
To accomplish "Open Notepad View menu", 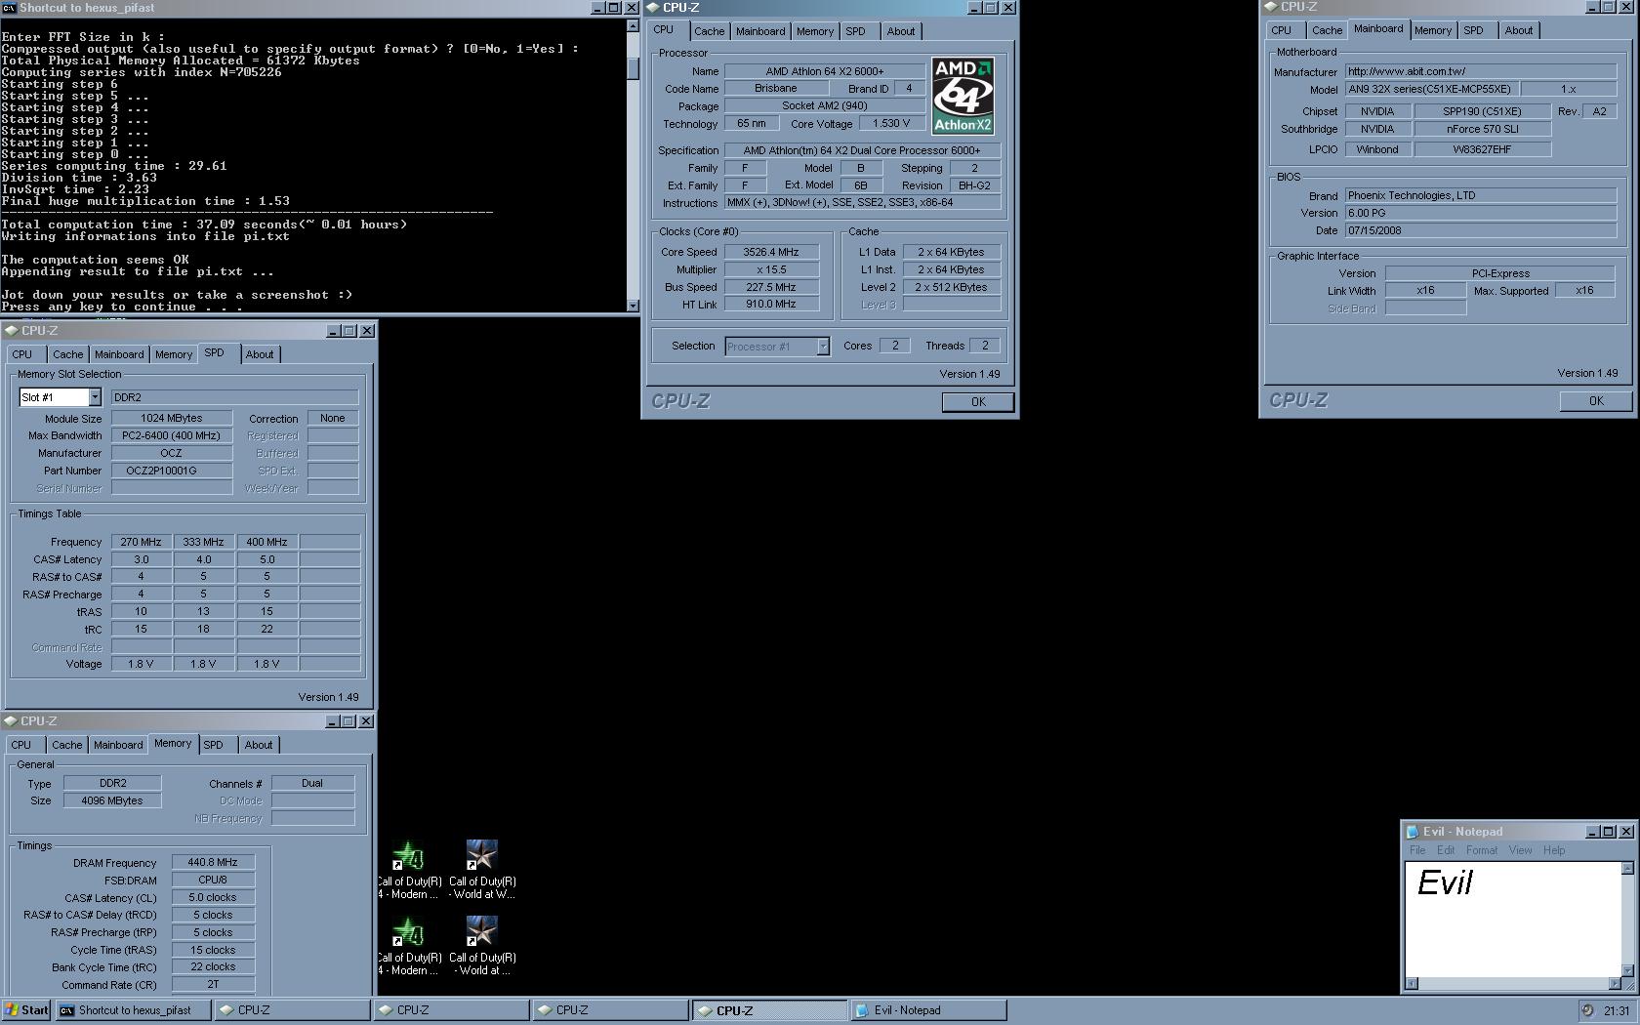I will pyautogui.click(x=1521, y=850).
